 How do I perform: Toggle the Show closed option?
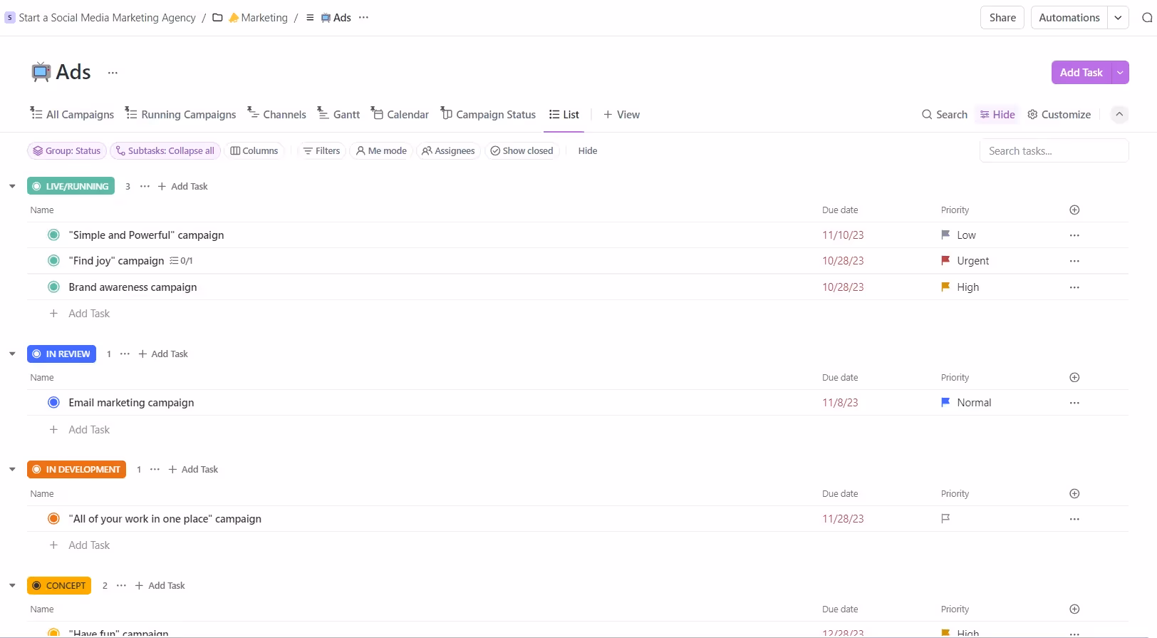point(522,151)
